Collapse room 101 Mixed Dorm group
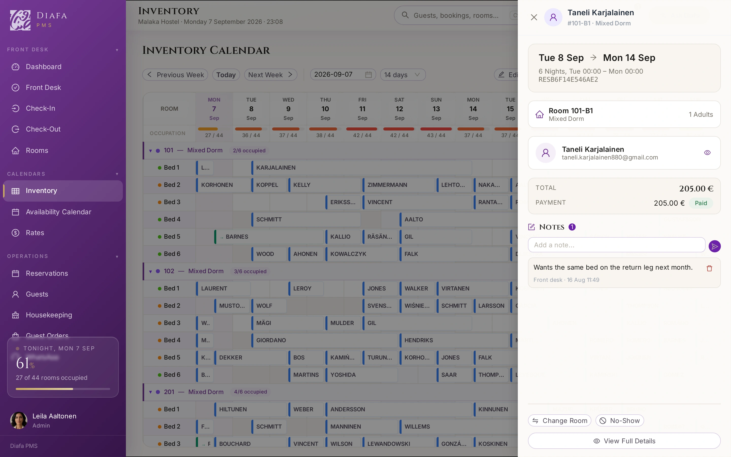 (151, 151)
